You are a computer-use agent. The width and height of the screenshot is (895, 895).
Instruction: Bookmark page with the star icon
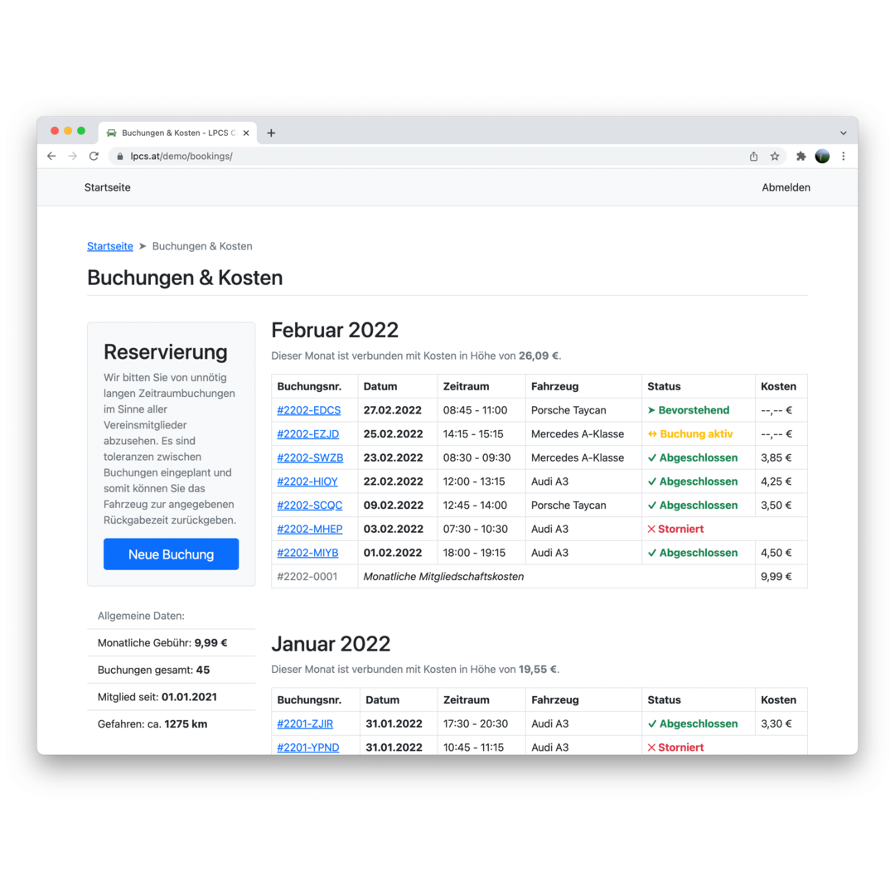pyautogui.click(x=775, y=156)
